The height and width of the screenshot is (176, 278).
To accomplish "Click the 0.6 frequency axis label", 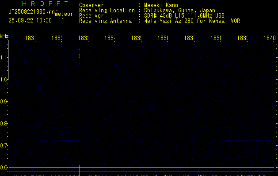I will tap(4, 167).
